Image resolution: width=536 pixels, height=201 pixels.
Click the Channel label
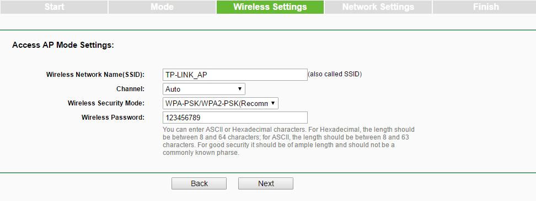130,89
